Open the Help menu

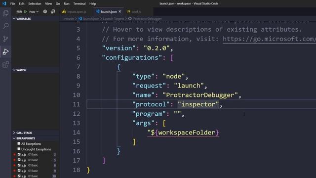[93, 3]
